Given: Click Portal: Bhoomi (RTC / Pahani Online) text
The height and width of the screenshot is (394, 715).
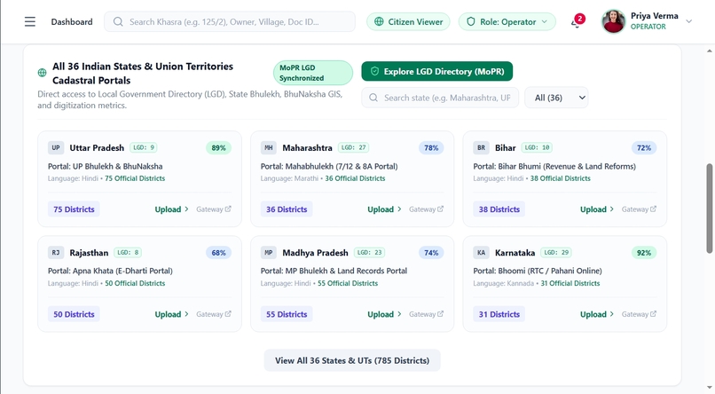Looking at the screenshot, I should pyautogui.click(x=538, y=271).
